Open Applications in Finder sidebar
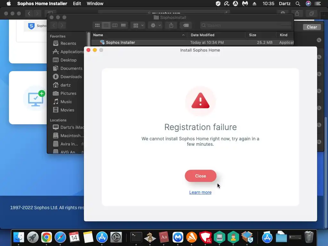Viewport: 328px width, 246px height. click(x=68, y=52)
